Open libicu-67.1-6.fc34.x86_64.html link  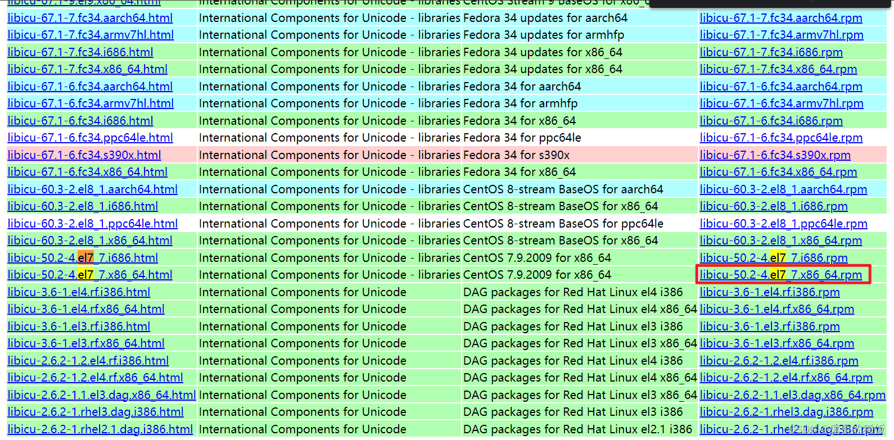(87, 172)
